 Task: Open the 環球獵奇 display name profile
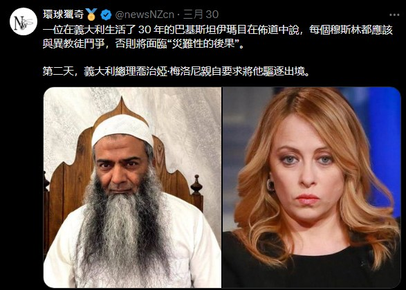pos(64,15)
